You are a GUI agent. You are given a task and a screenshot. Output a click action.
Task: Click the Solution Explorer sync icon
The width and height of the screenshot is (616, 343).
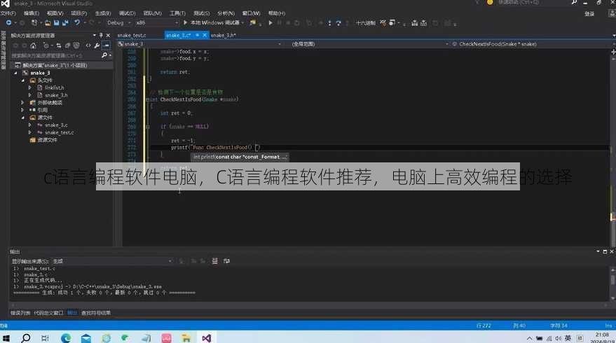click(59, 45)
